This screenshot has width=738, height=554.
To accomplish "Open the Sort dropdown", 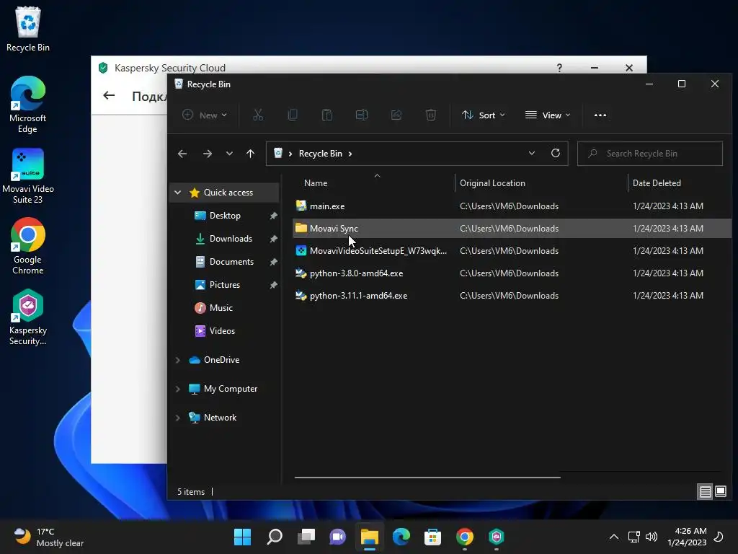I will tap(484, 115).
